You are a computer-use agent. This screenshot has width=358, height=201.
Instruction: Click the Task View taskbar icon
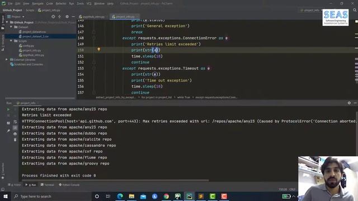pyautogui.click(x=108, y=196)
